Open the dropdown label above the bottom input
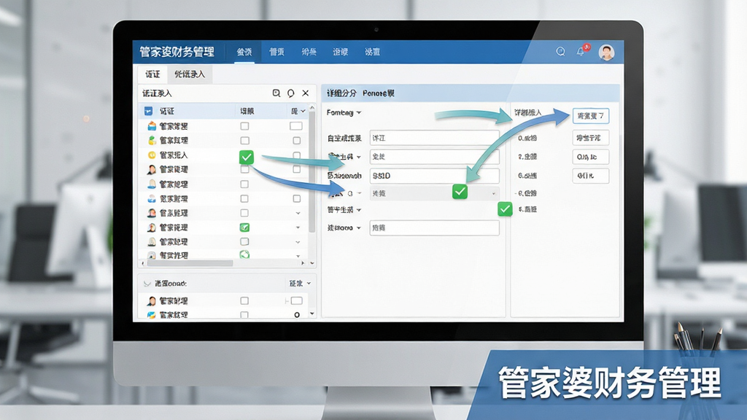Image resolution: width=747 pixels, height=420 pixels. coord(344,209)
